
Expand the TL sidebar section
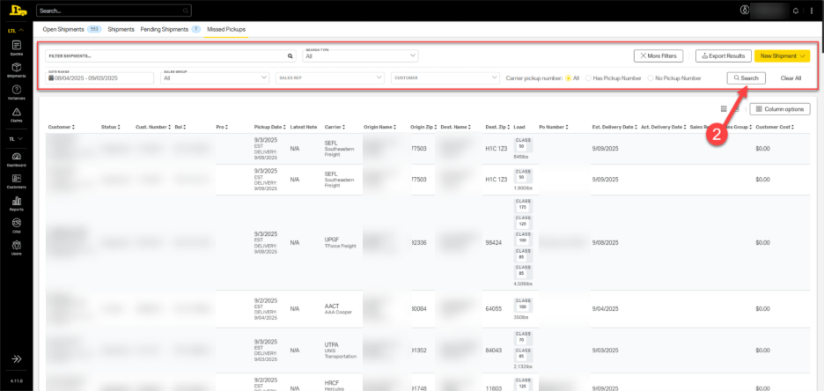tap(17, 139)
